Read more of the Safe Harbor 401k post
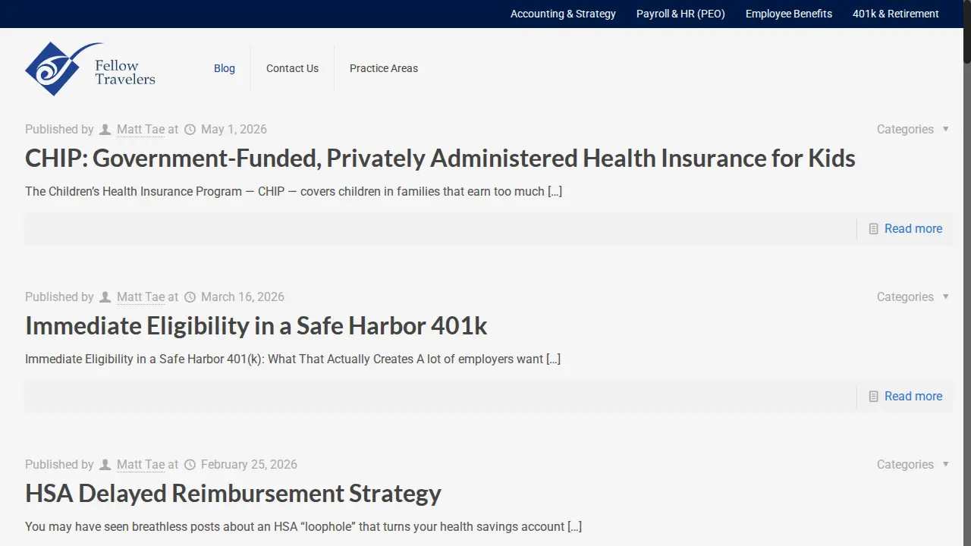 tap(913, 397)
